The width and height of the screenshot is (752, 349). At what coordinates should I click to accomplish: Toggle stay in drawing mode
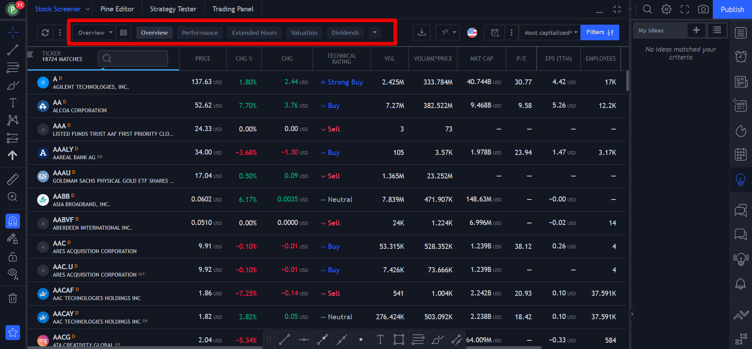click(13, 238)
